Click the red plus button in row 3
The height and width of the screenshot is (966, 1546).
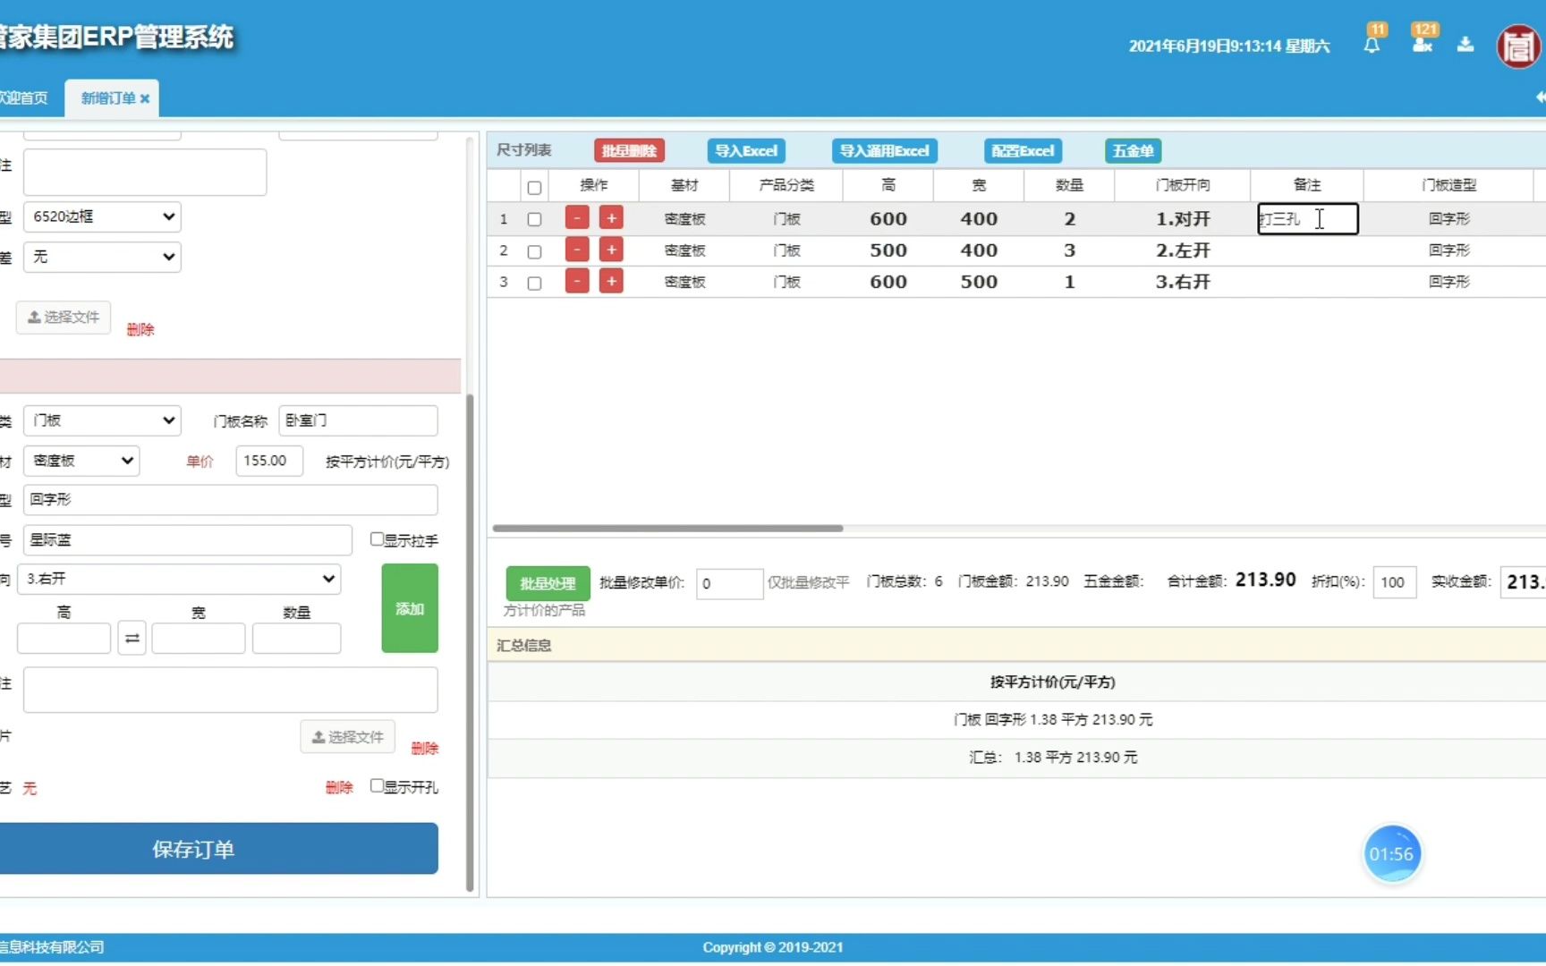click(611, 282)
